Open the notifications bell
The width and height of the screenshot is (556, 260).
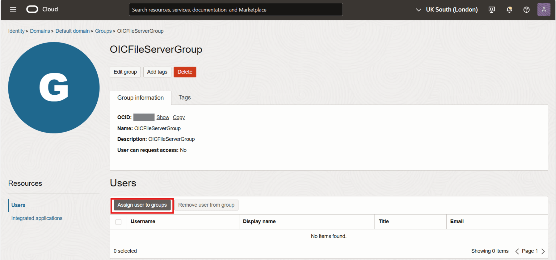point(509,10)
